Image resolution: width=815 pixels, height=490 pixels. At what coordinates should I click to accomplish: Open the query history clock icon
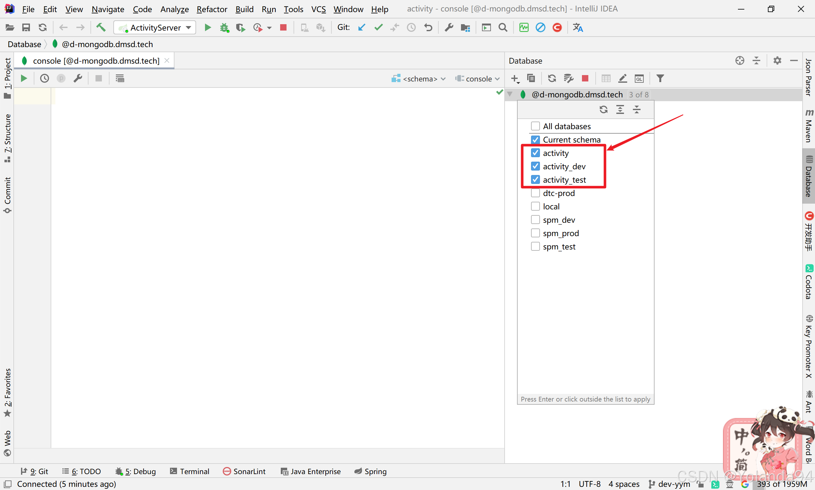44,79
